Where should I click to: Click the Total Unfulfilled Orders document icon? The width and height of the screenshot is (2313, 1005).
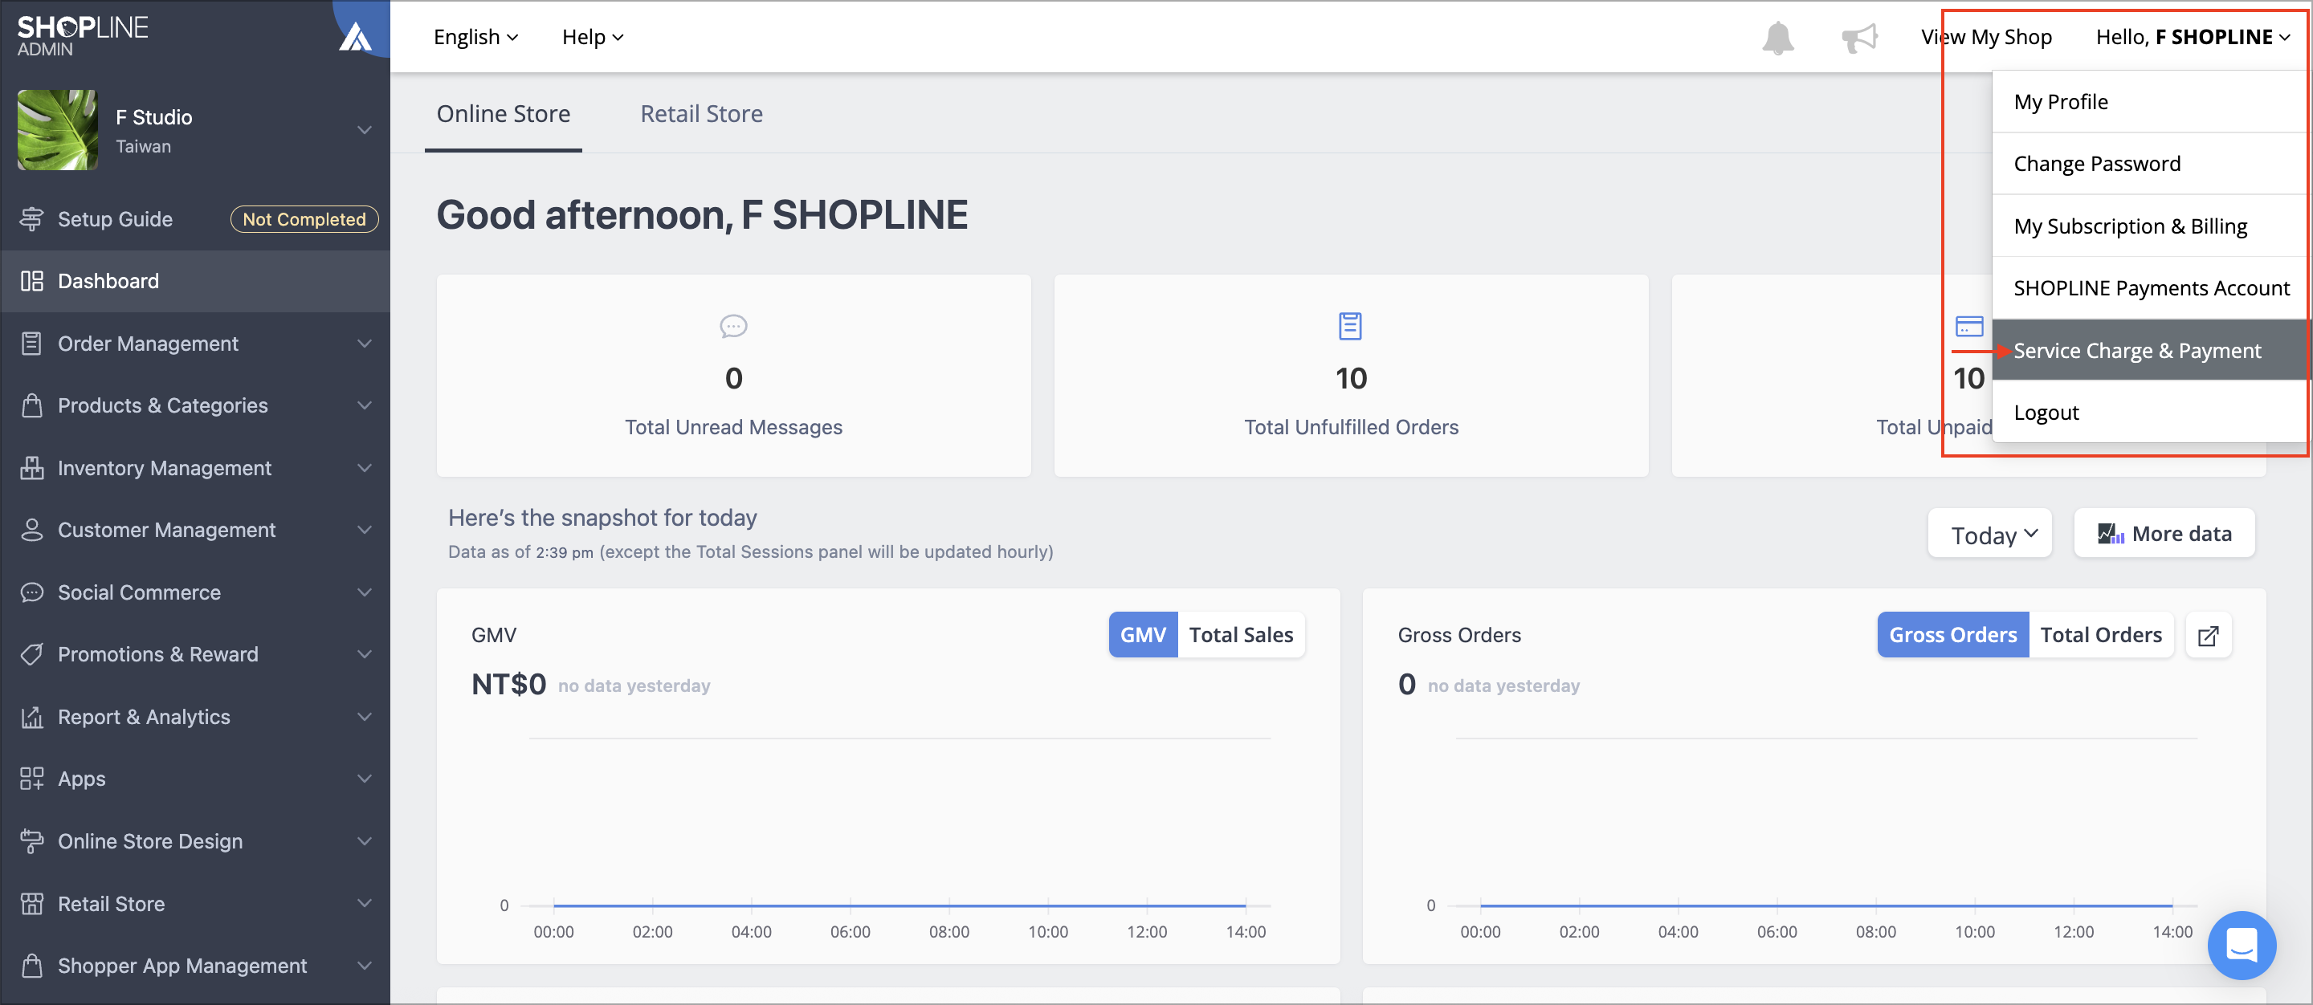(1350, 326)
